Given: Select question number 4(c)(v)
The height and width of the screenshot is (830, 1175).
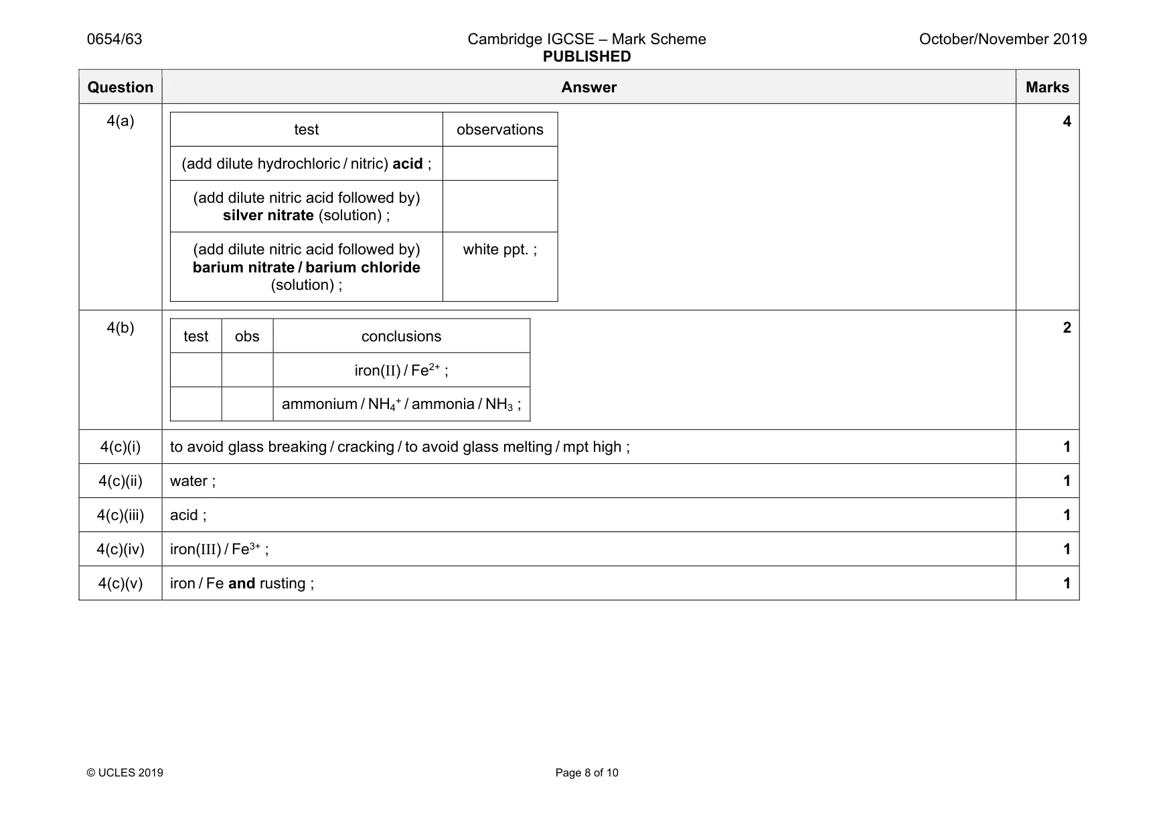Looking at the screenshot, I should (121, 583).
